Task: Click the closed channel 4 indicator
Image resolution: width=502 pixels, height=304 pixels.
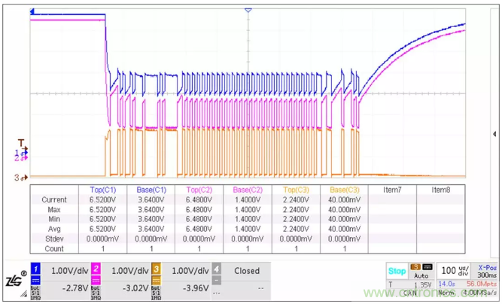Action: pyautogui.click(x=217, y=271)
